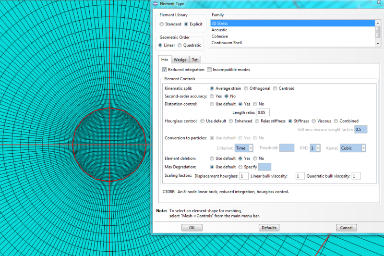
Task: Choose Linear geometric order
Action: 160,45
